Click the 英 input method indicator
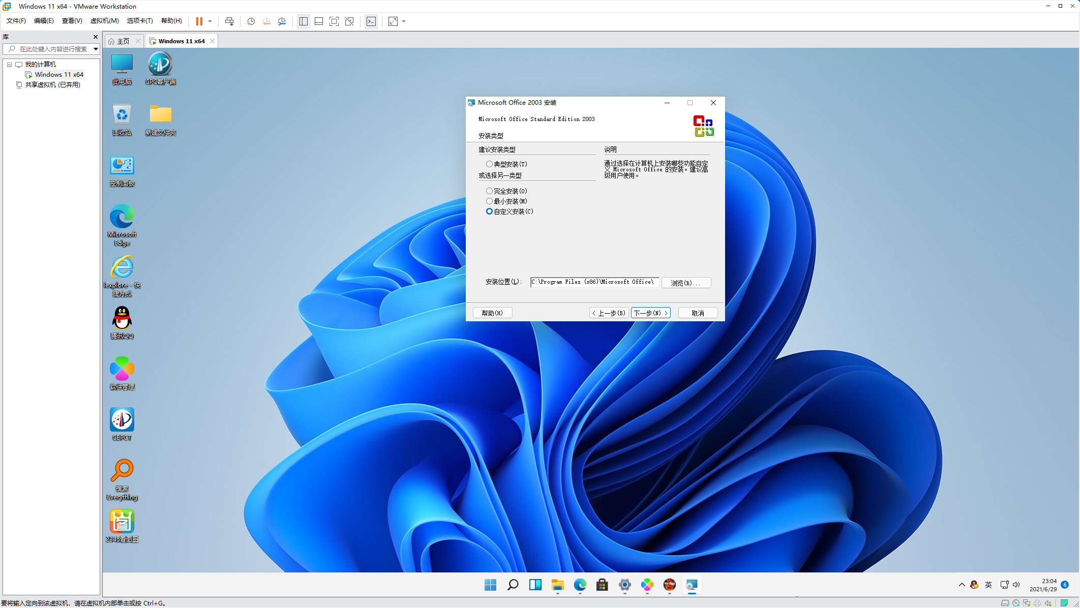Screen dimensions: 1080x608 [988, 585]
